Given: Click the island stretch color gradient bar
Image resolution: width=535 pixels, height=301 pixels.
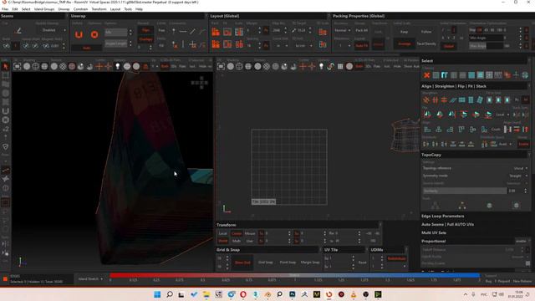Looking at the screenshot, I should click(x=294, y=275).
